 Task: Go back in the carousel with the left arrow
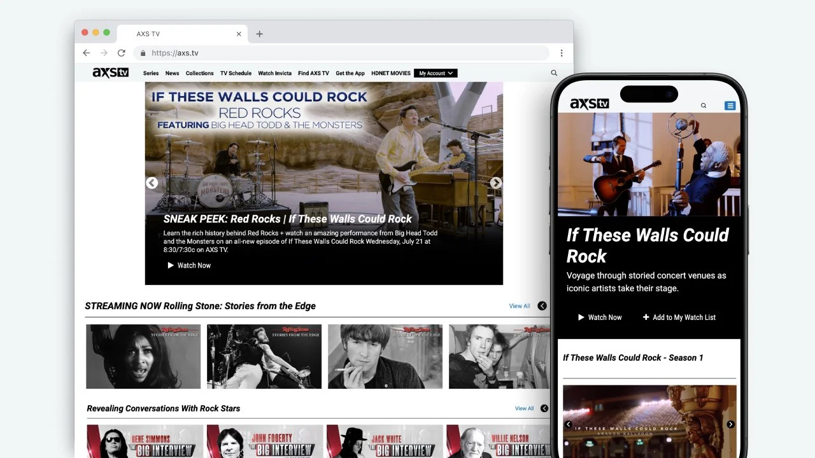coord(152,183)
